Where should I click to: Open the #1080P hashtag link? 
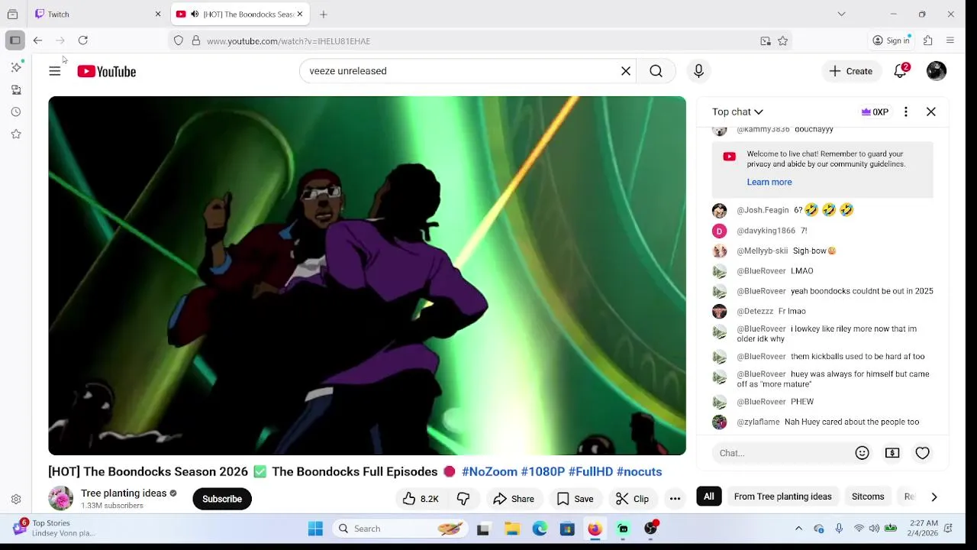[543, 471]
